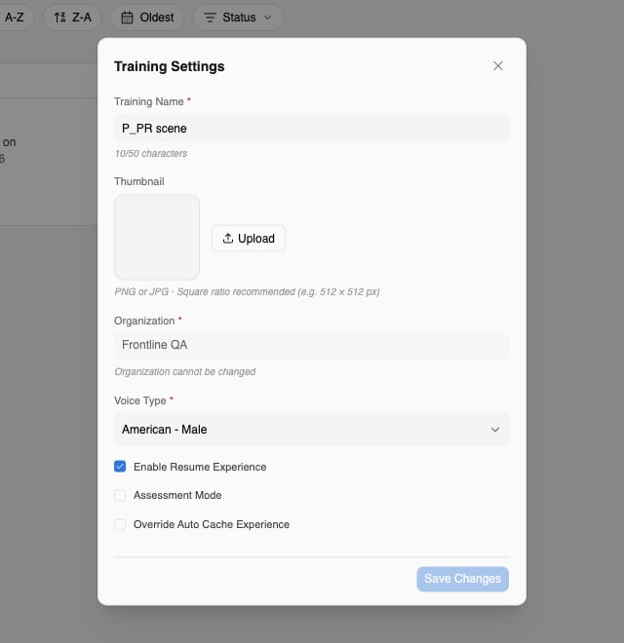Click the thumbnail preview placeholder
The width and height of the screenshot is (624, 643).
click(x=157, y=238)
